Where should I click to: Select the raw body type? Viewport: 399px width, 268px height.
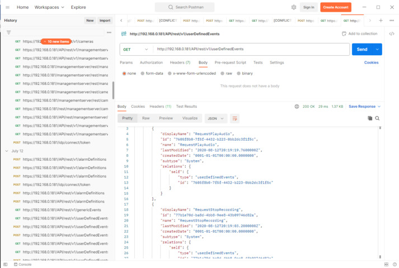pyautogui.click(x=227, y=73)
